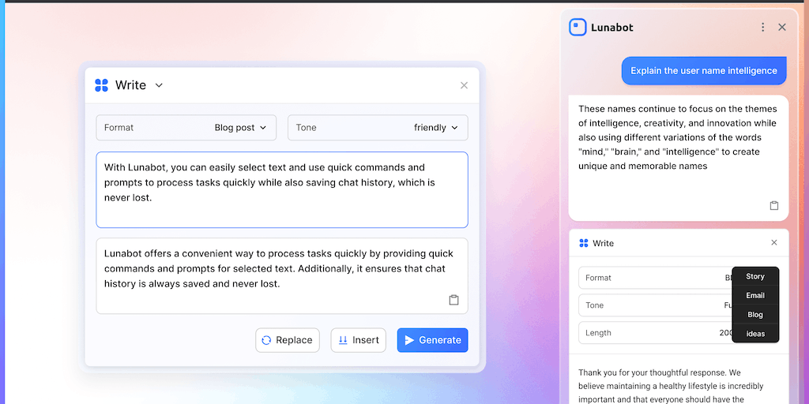Click 'Explain the user name intelligence' chat bubble
The width and height of the screenshot is (809, 404).
click(x=704, y=70)
